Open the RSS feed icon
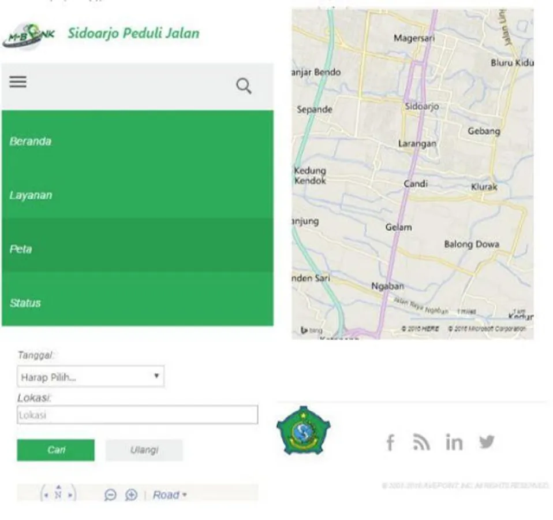This screenshot has width=553, height=520. point(421,443)
